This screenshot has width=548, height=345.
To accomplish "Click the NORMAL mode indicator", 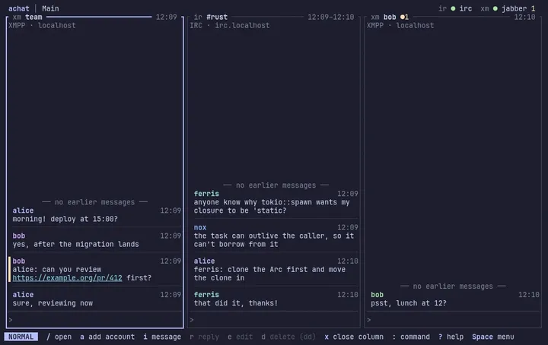I will 21,337.
